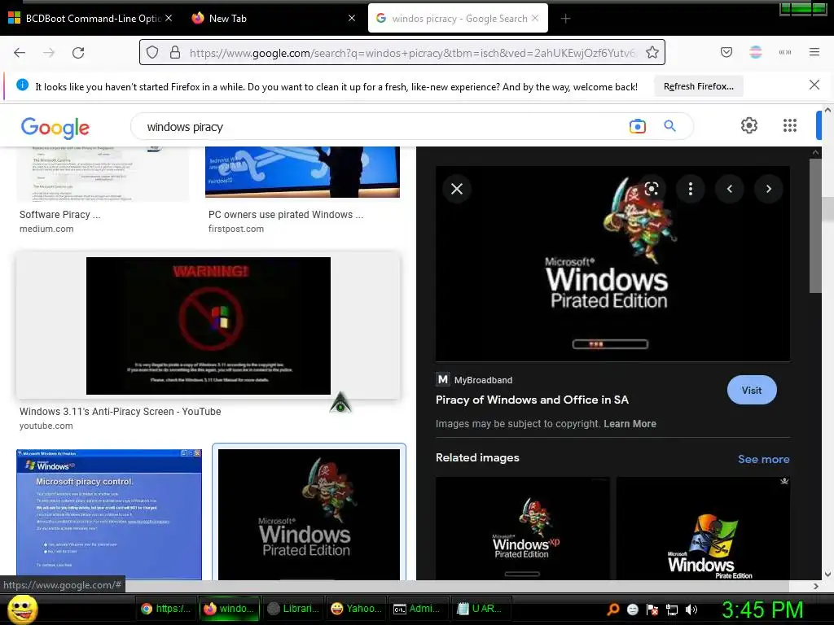Click the forward navigation arrow
Screen dimensions: 834x625
click(49, 53)
